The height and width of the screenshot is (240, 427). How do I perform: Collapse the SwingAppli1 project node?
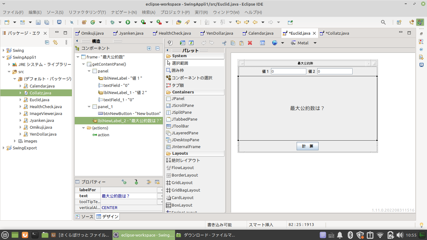(3, 57)
